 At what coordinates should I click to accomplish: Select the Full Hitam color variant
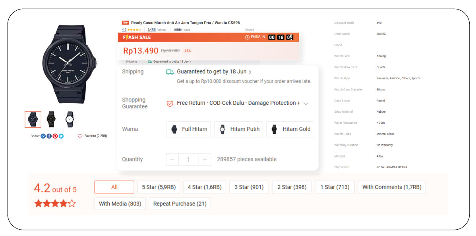coord(188,129)
